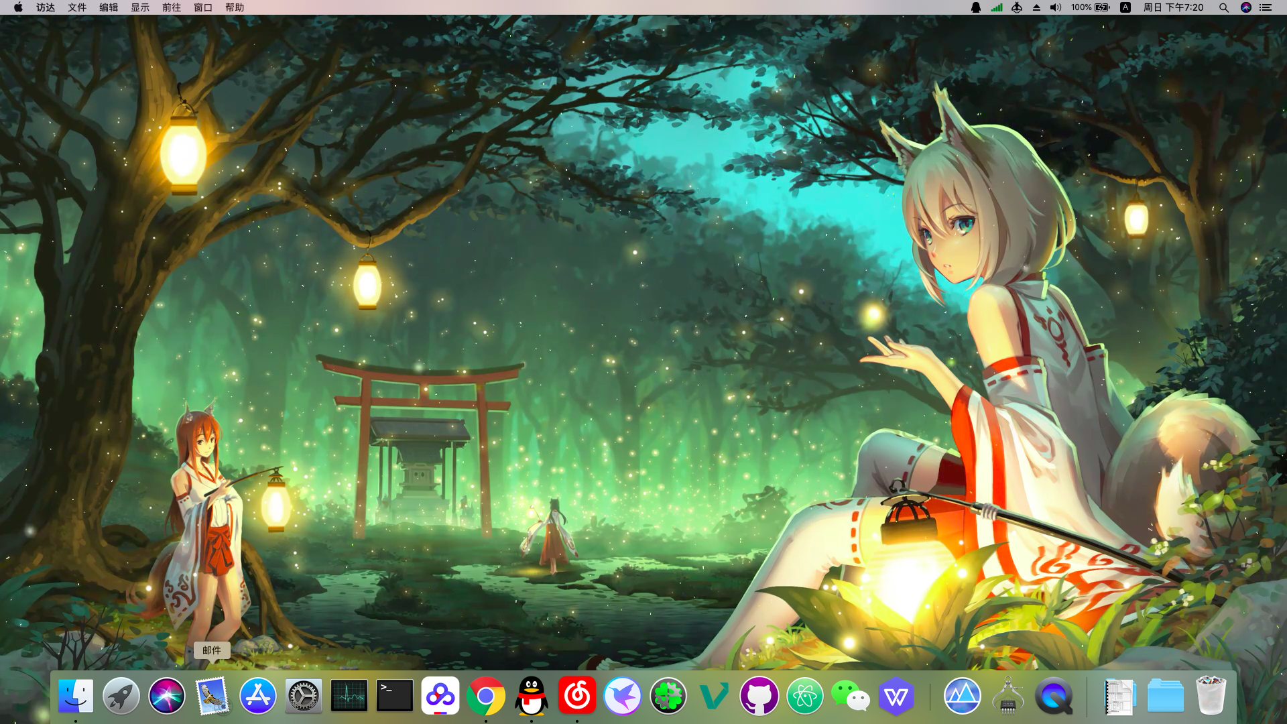The height and width of the screenshot is (724, 1287).
Task: Open the 文件 menu
Action: (x=77, y=7)
